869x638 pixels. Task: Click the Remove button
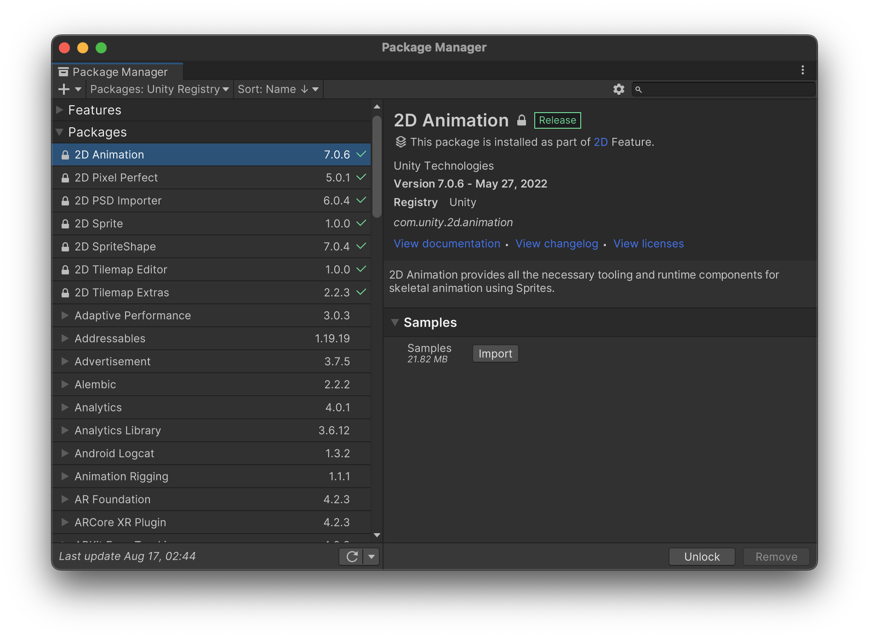click(x=776, y=557)
